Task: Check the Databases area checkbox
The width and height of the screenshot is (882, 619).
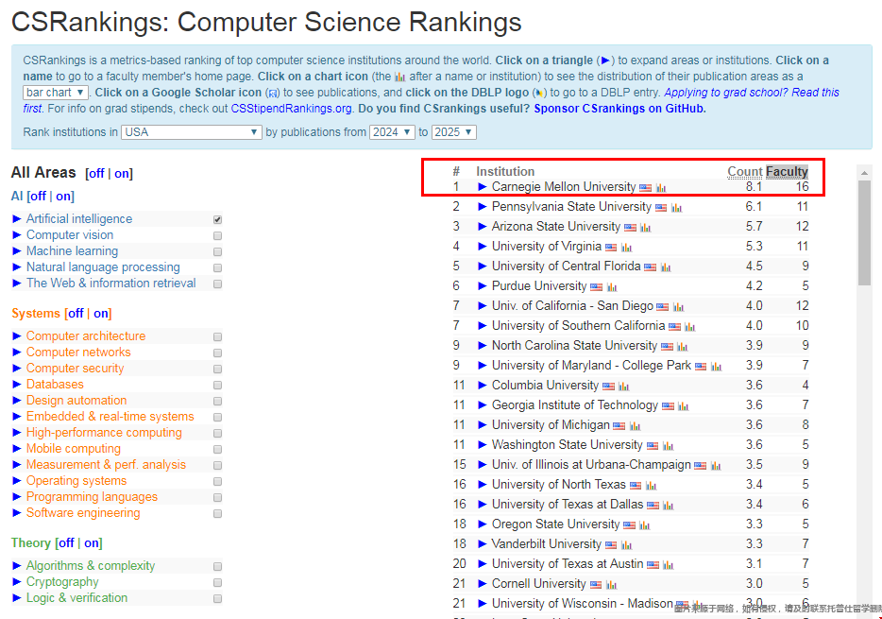Action: pyautogui.click(x=218, y=385)
